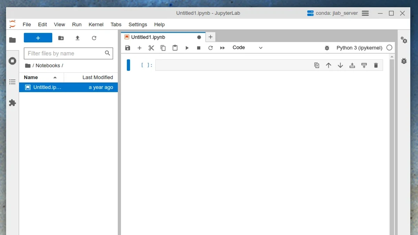Image resolution: width=418 pixels, height=235 pixels.
Task: Move the cell down with arrow icon
Action: pos(340,65)
